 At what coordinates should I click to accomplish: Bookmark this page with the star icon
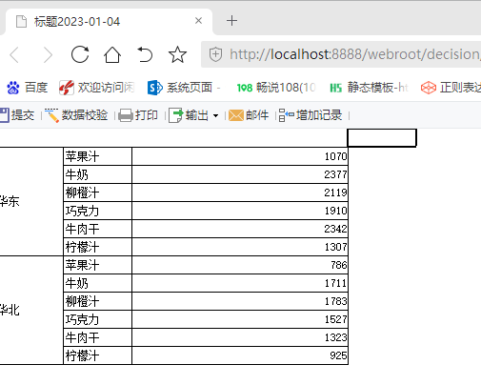[x=177, y=54]
